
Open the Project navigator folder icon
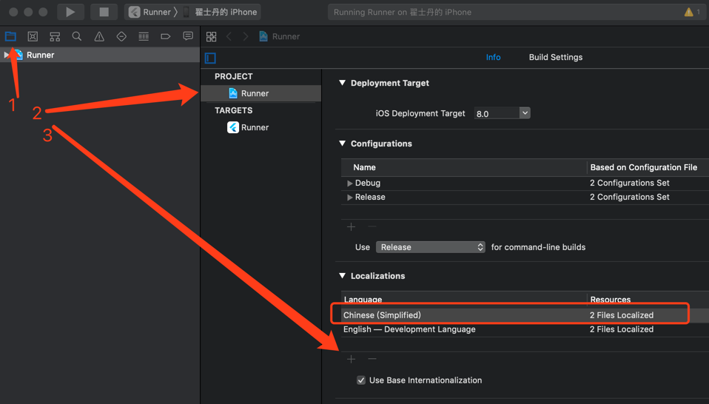[x=10, y=36]
